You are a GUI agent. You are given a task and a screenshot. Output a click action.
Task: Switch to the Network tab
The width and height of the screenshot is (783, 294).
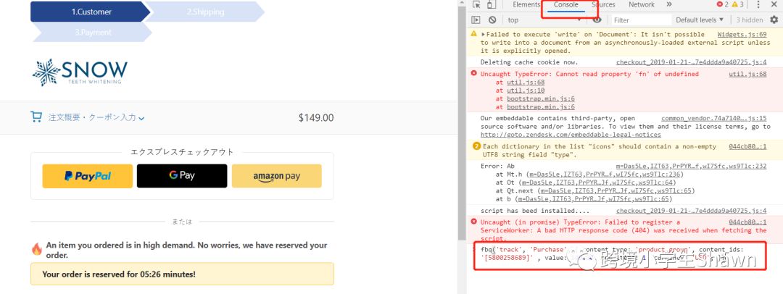641,5
